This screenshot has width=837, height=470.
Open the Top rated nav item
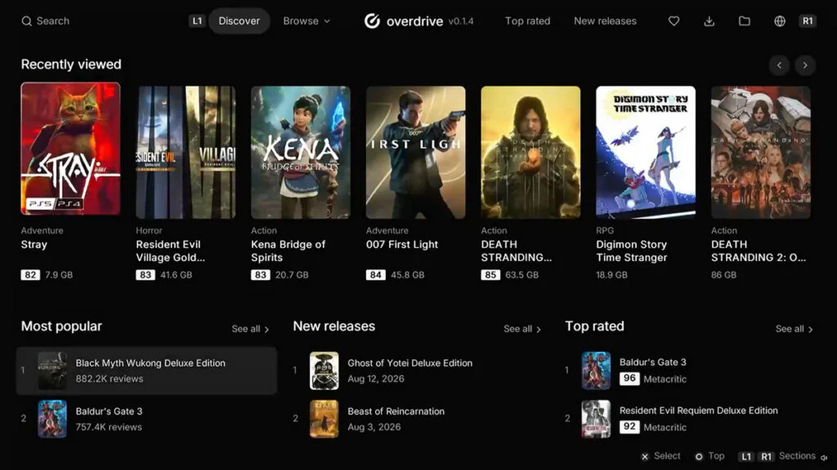pos(527,20)
